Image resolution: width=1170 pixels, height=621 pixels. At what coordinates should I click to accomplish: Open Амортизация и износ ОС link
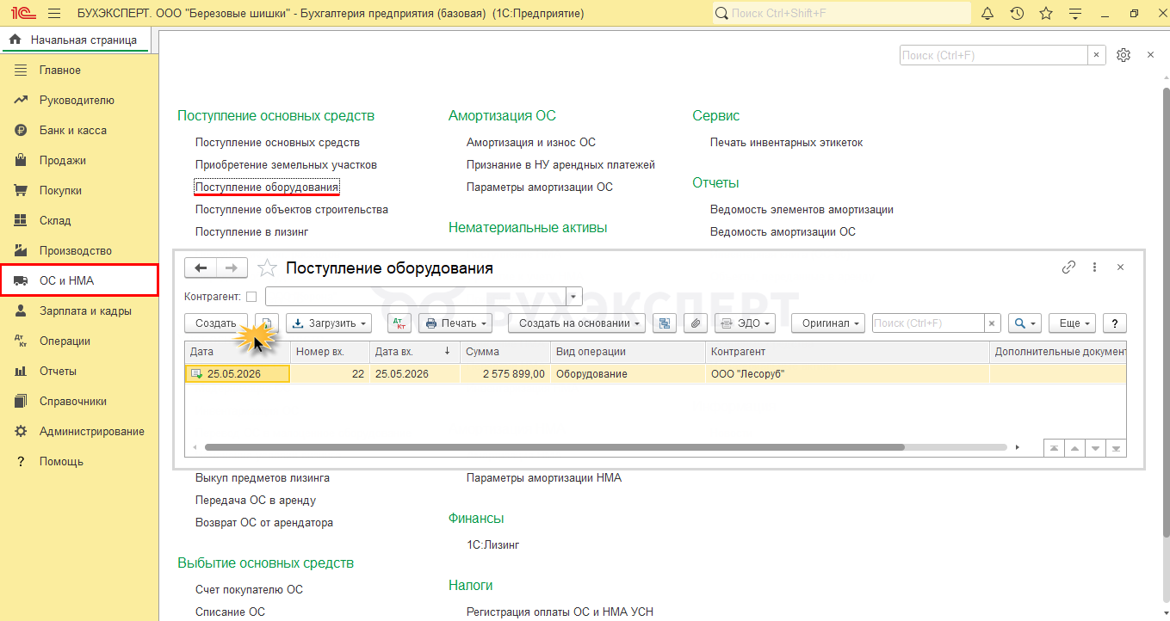pyautogui.click(x=531, y=142)
